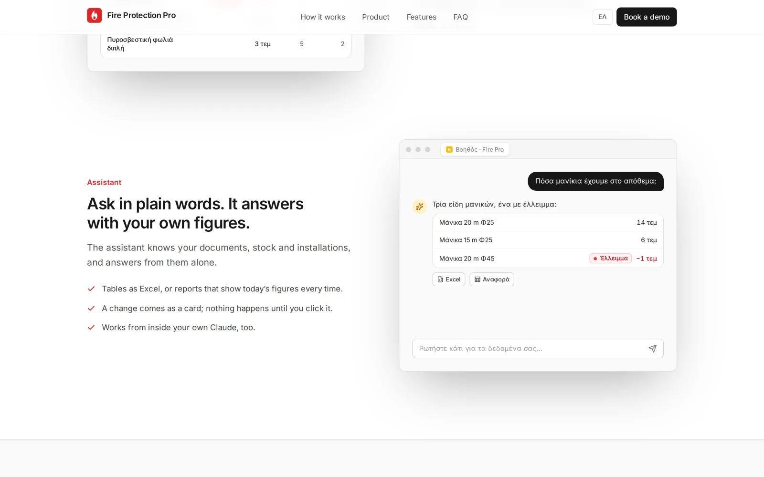Click the Works from inside Claude bullet
Image resolution: width=764 pixels, height=477 pixels.
click(x=179, y=328)
